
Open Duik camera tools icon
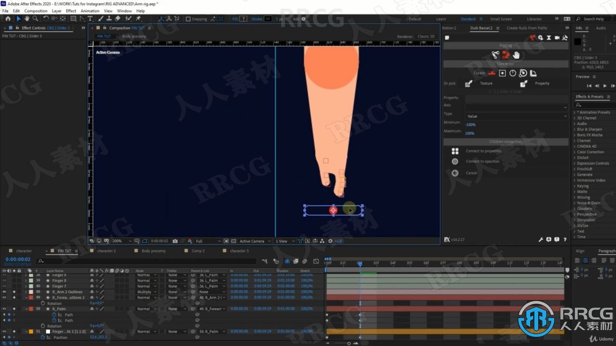coord(557,37)
